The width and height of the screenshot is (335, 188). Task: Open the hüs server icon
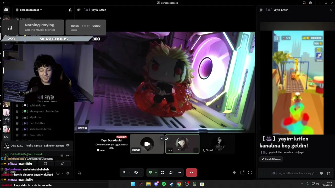pyautogui.click(x=6, y=137)
